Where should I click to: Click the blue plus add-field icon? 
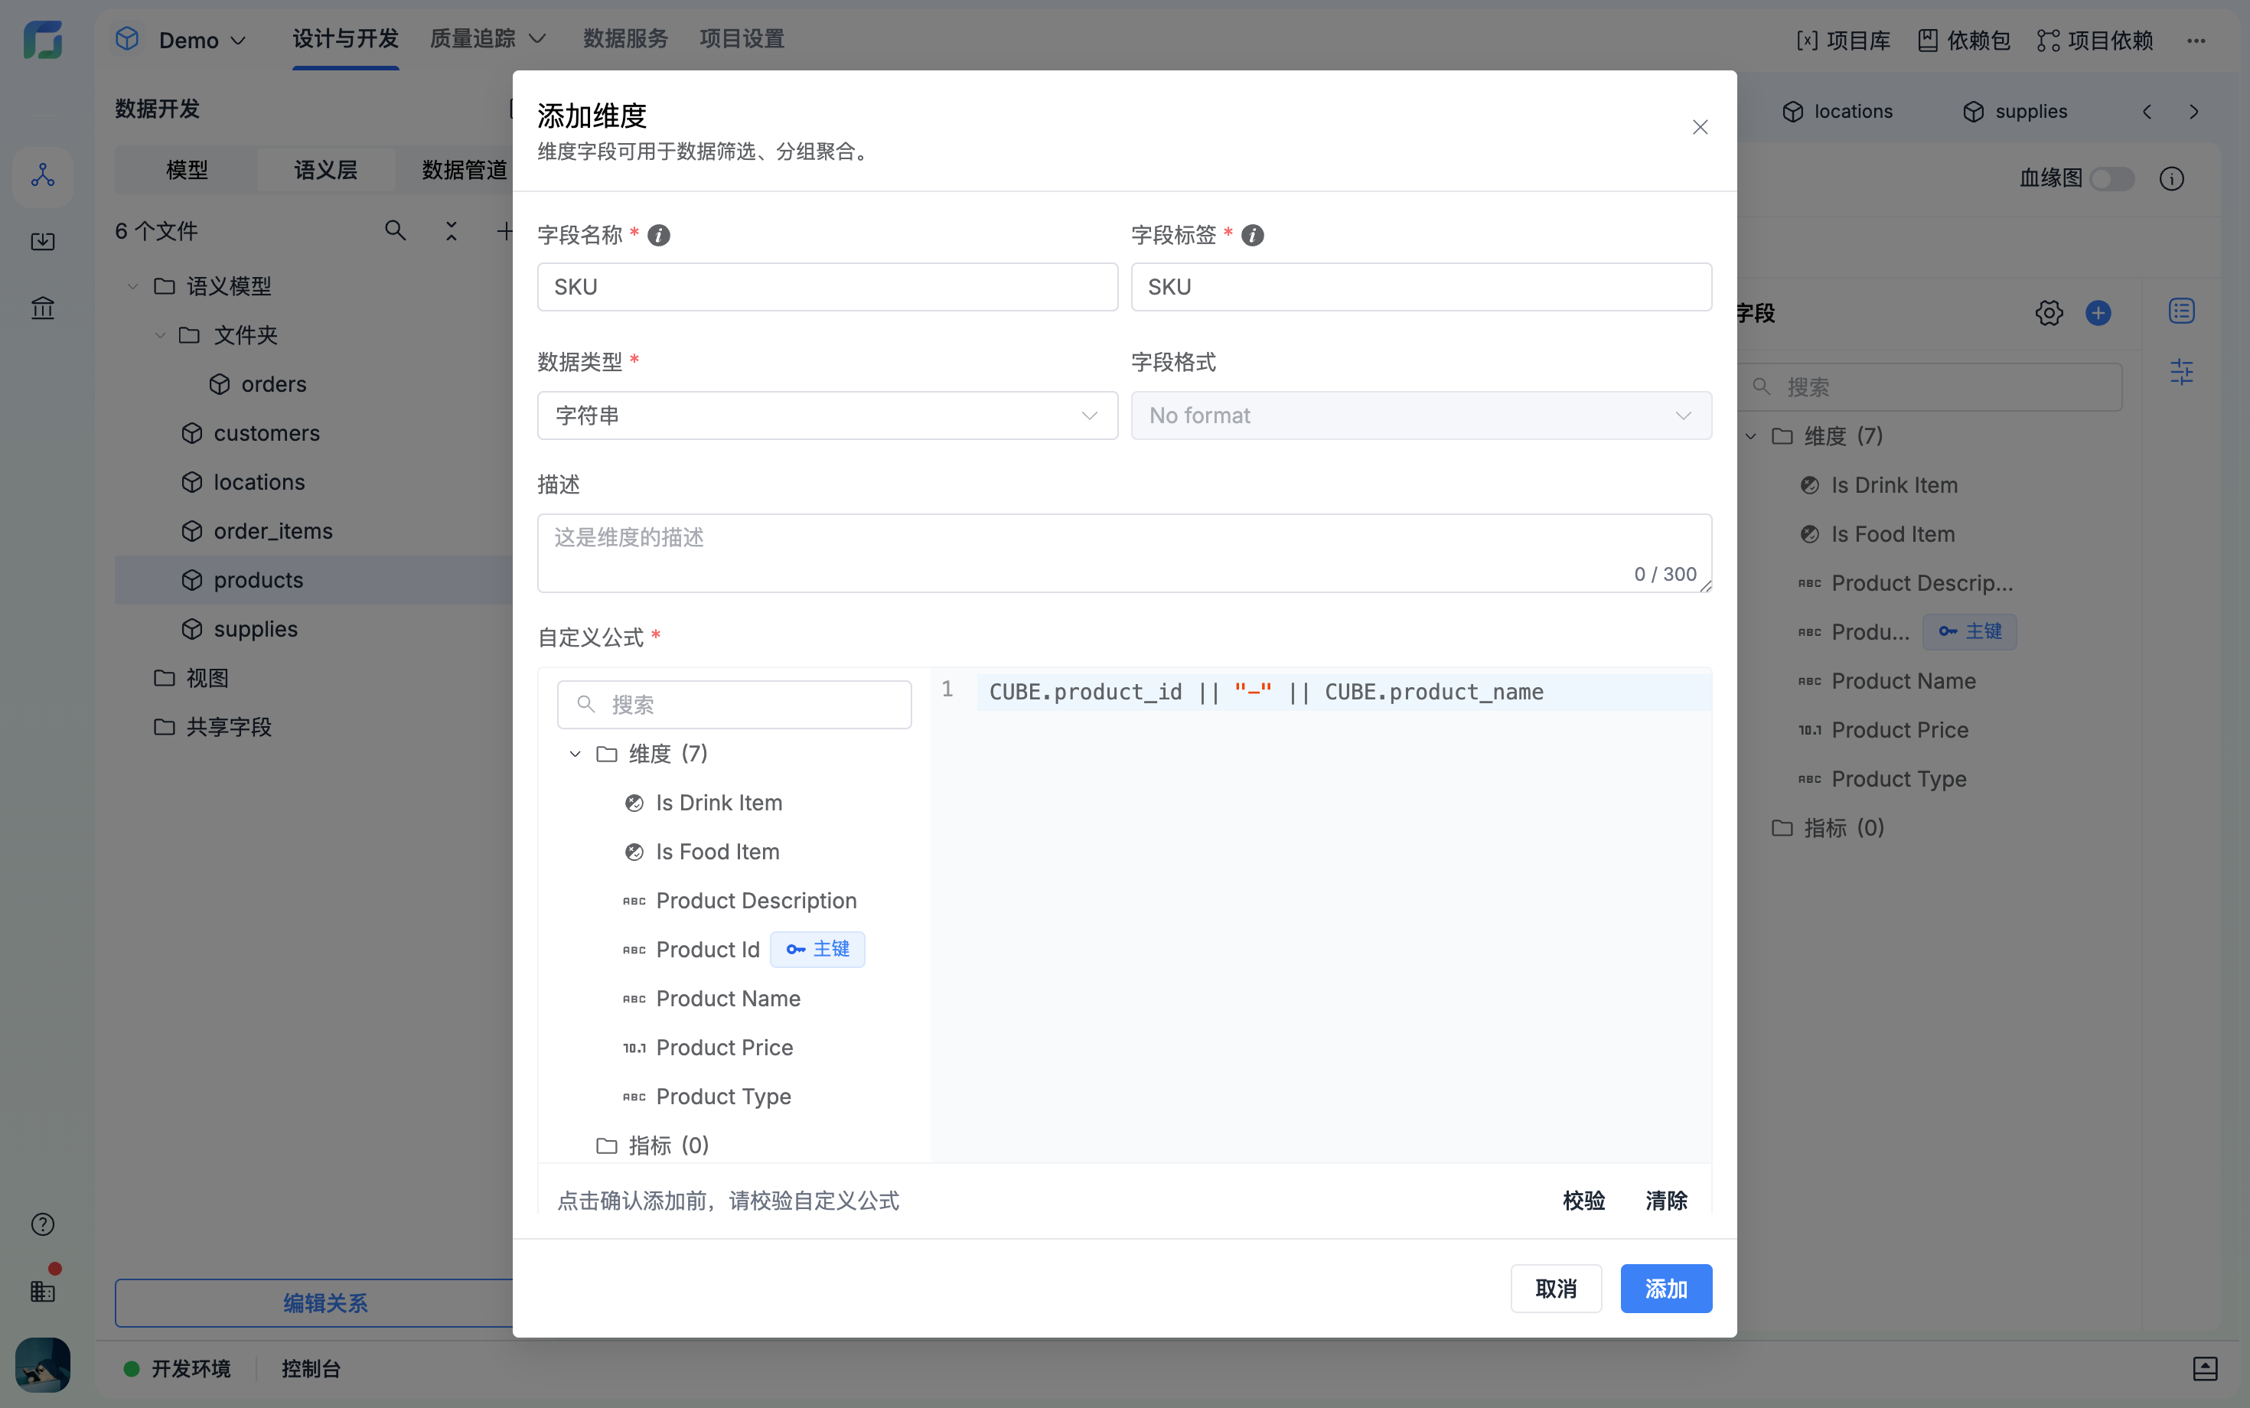click(x=2097, y=313)
